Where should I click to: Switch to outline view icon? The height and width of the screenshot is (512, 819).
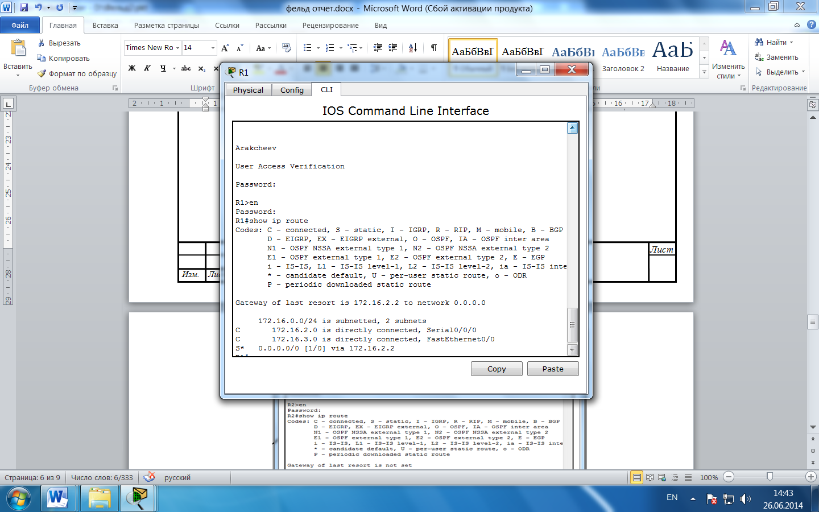pos(675,477)
